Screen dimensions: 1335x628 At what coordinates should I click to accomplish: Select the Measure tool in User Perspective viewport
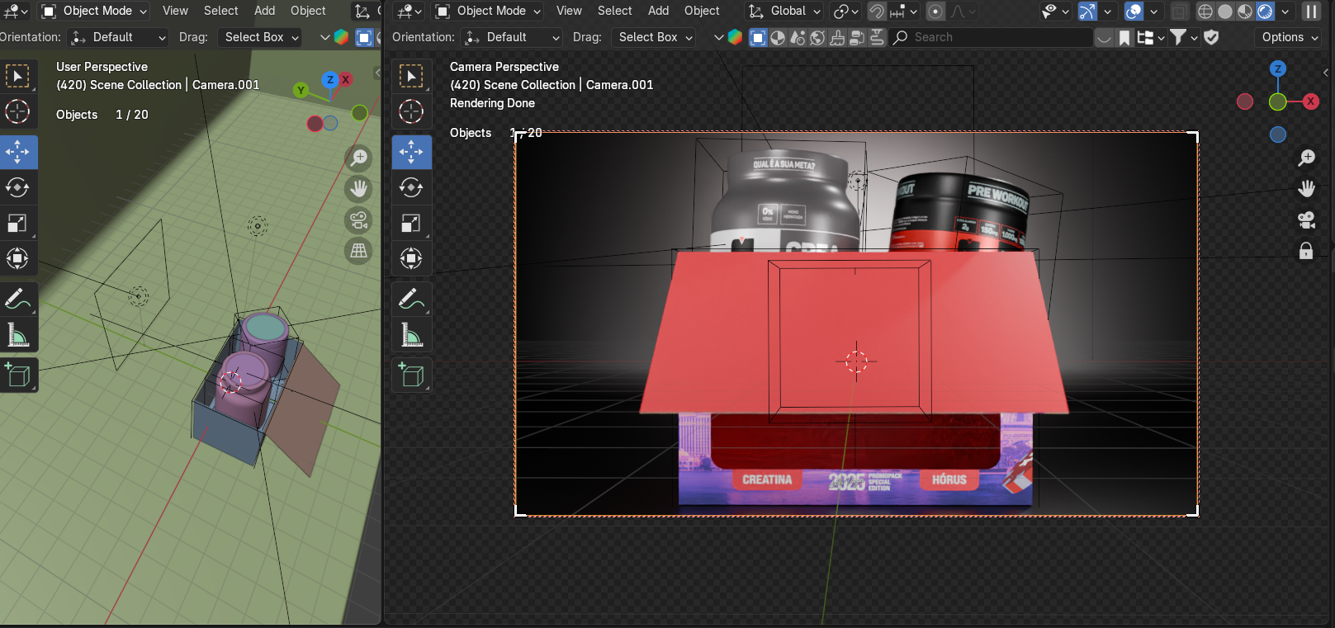click(18, 335)
